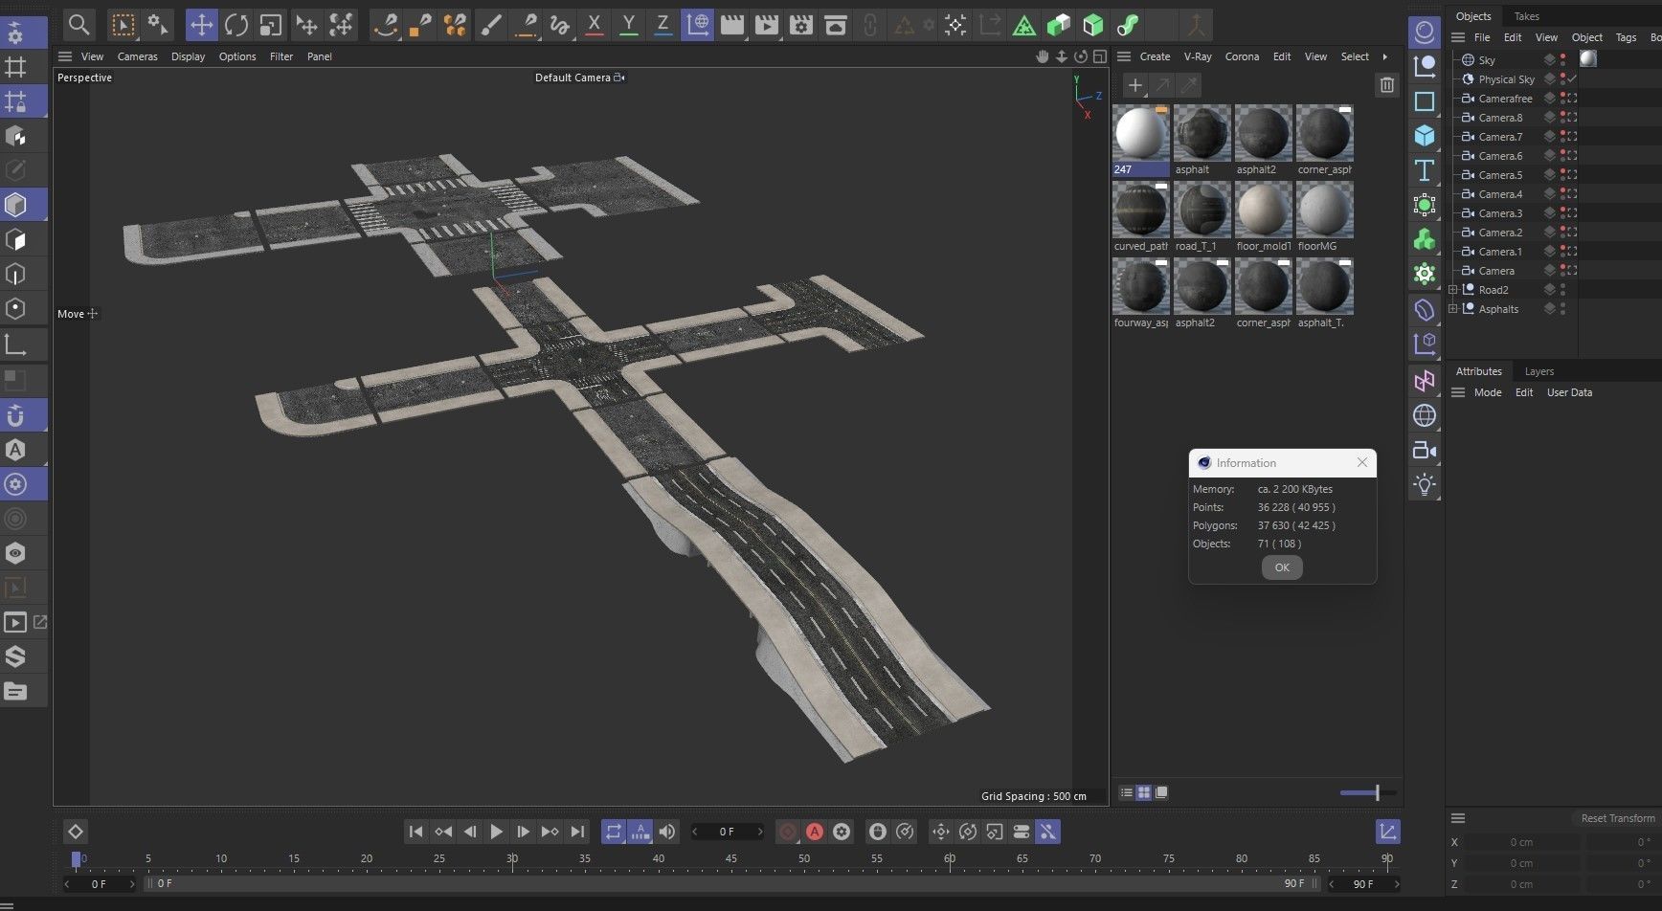Open the search magnifier icon

coord(79,25)
